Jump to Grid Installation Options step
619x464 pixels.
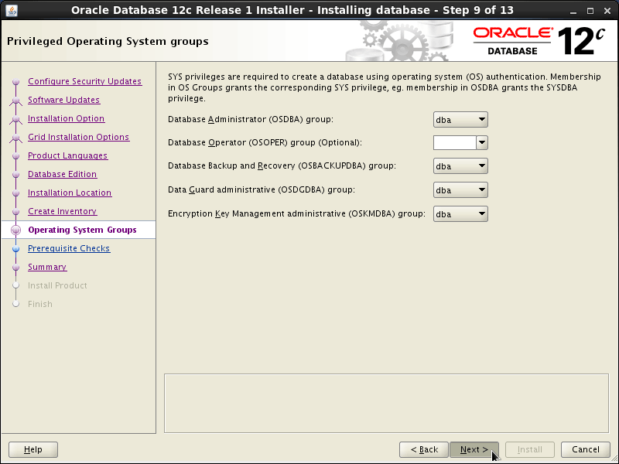pyautogui.click(x=79, y=137)
